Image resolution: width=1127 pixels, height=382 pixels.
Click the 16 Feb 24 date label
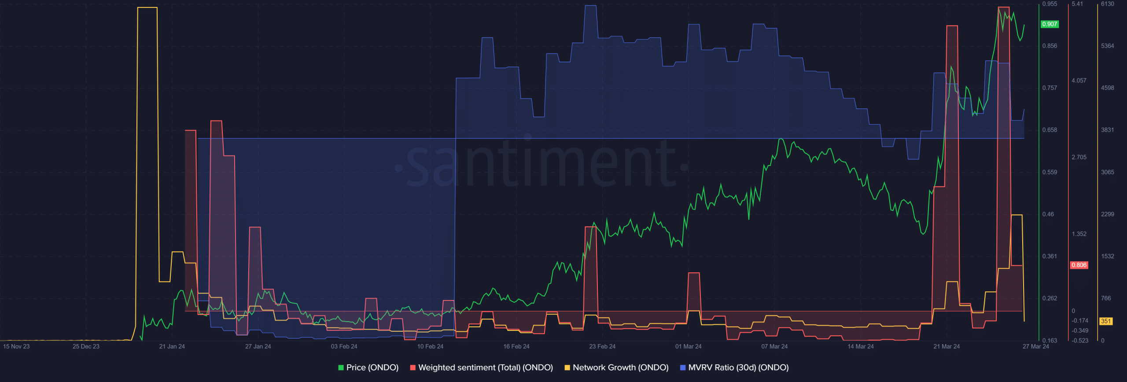click(x=516, y=346)
